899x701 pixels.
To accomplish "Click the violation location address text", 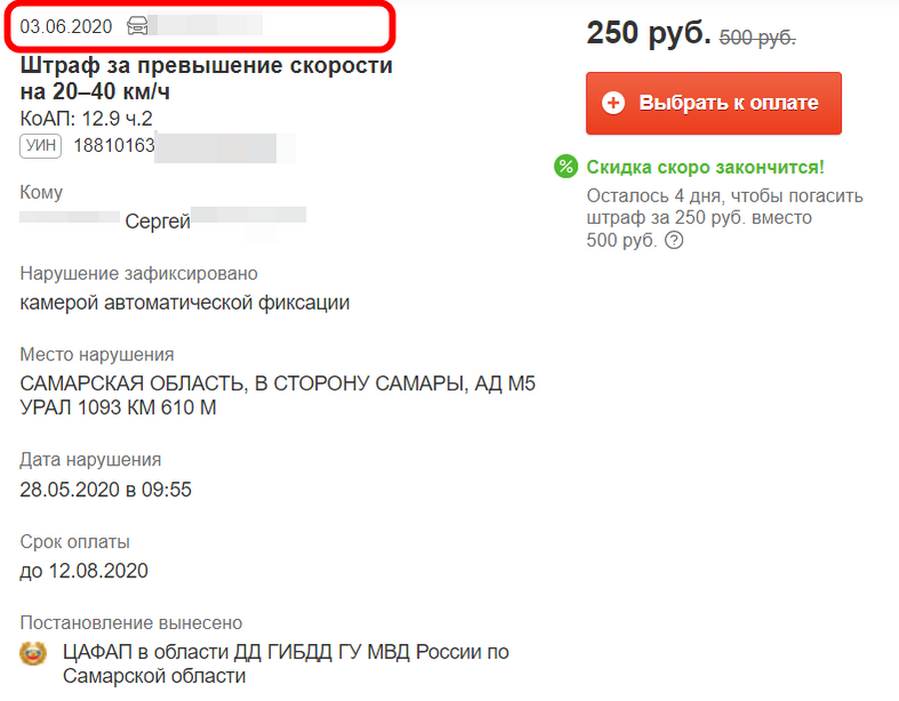I will pyautogui.click(x=278, y=395).
